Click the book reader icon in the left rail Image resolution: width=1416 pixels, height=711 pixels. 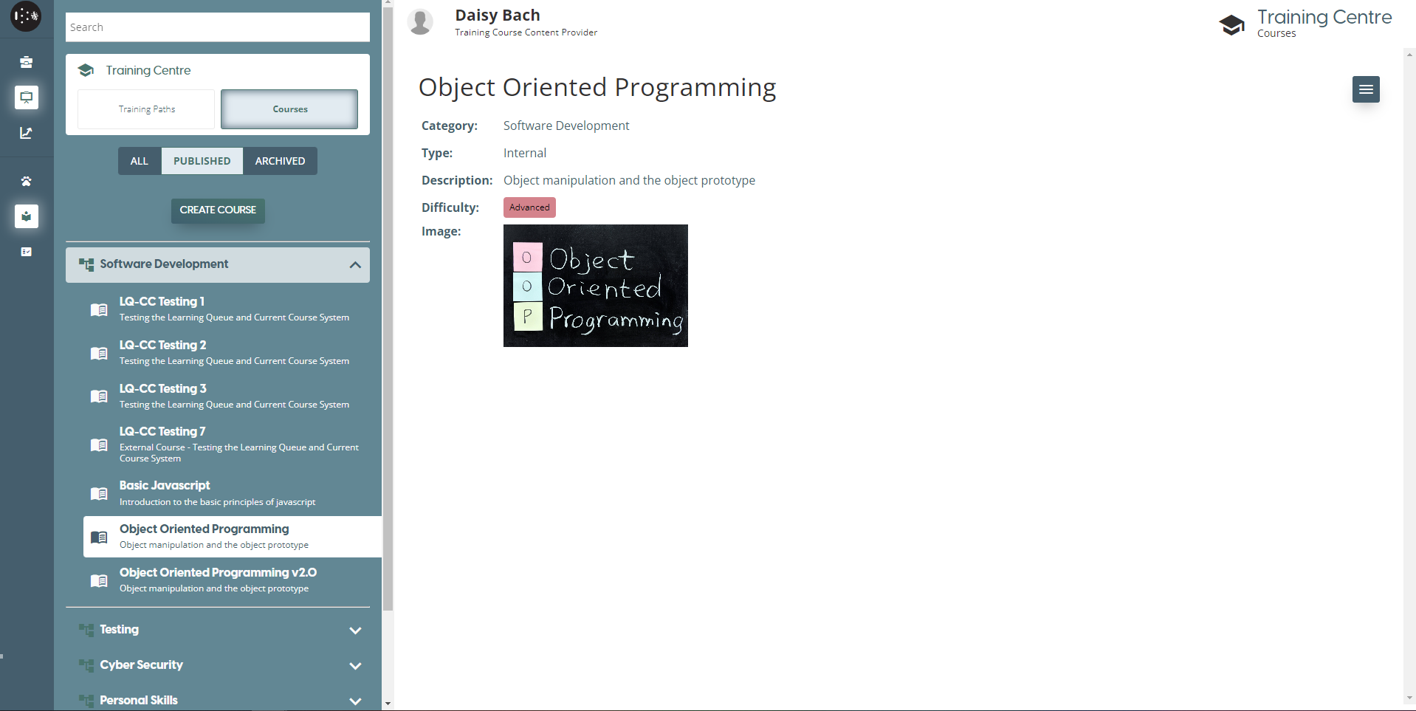tap(27, 216)
